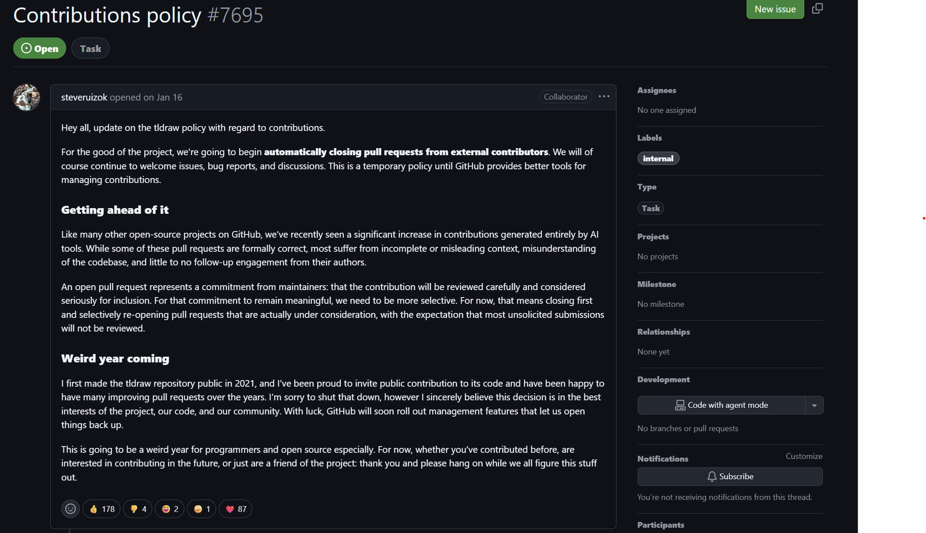Toggle the confused reaction with count 1

(x=202, y=509)
